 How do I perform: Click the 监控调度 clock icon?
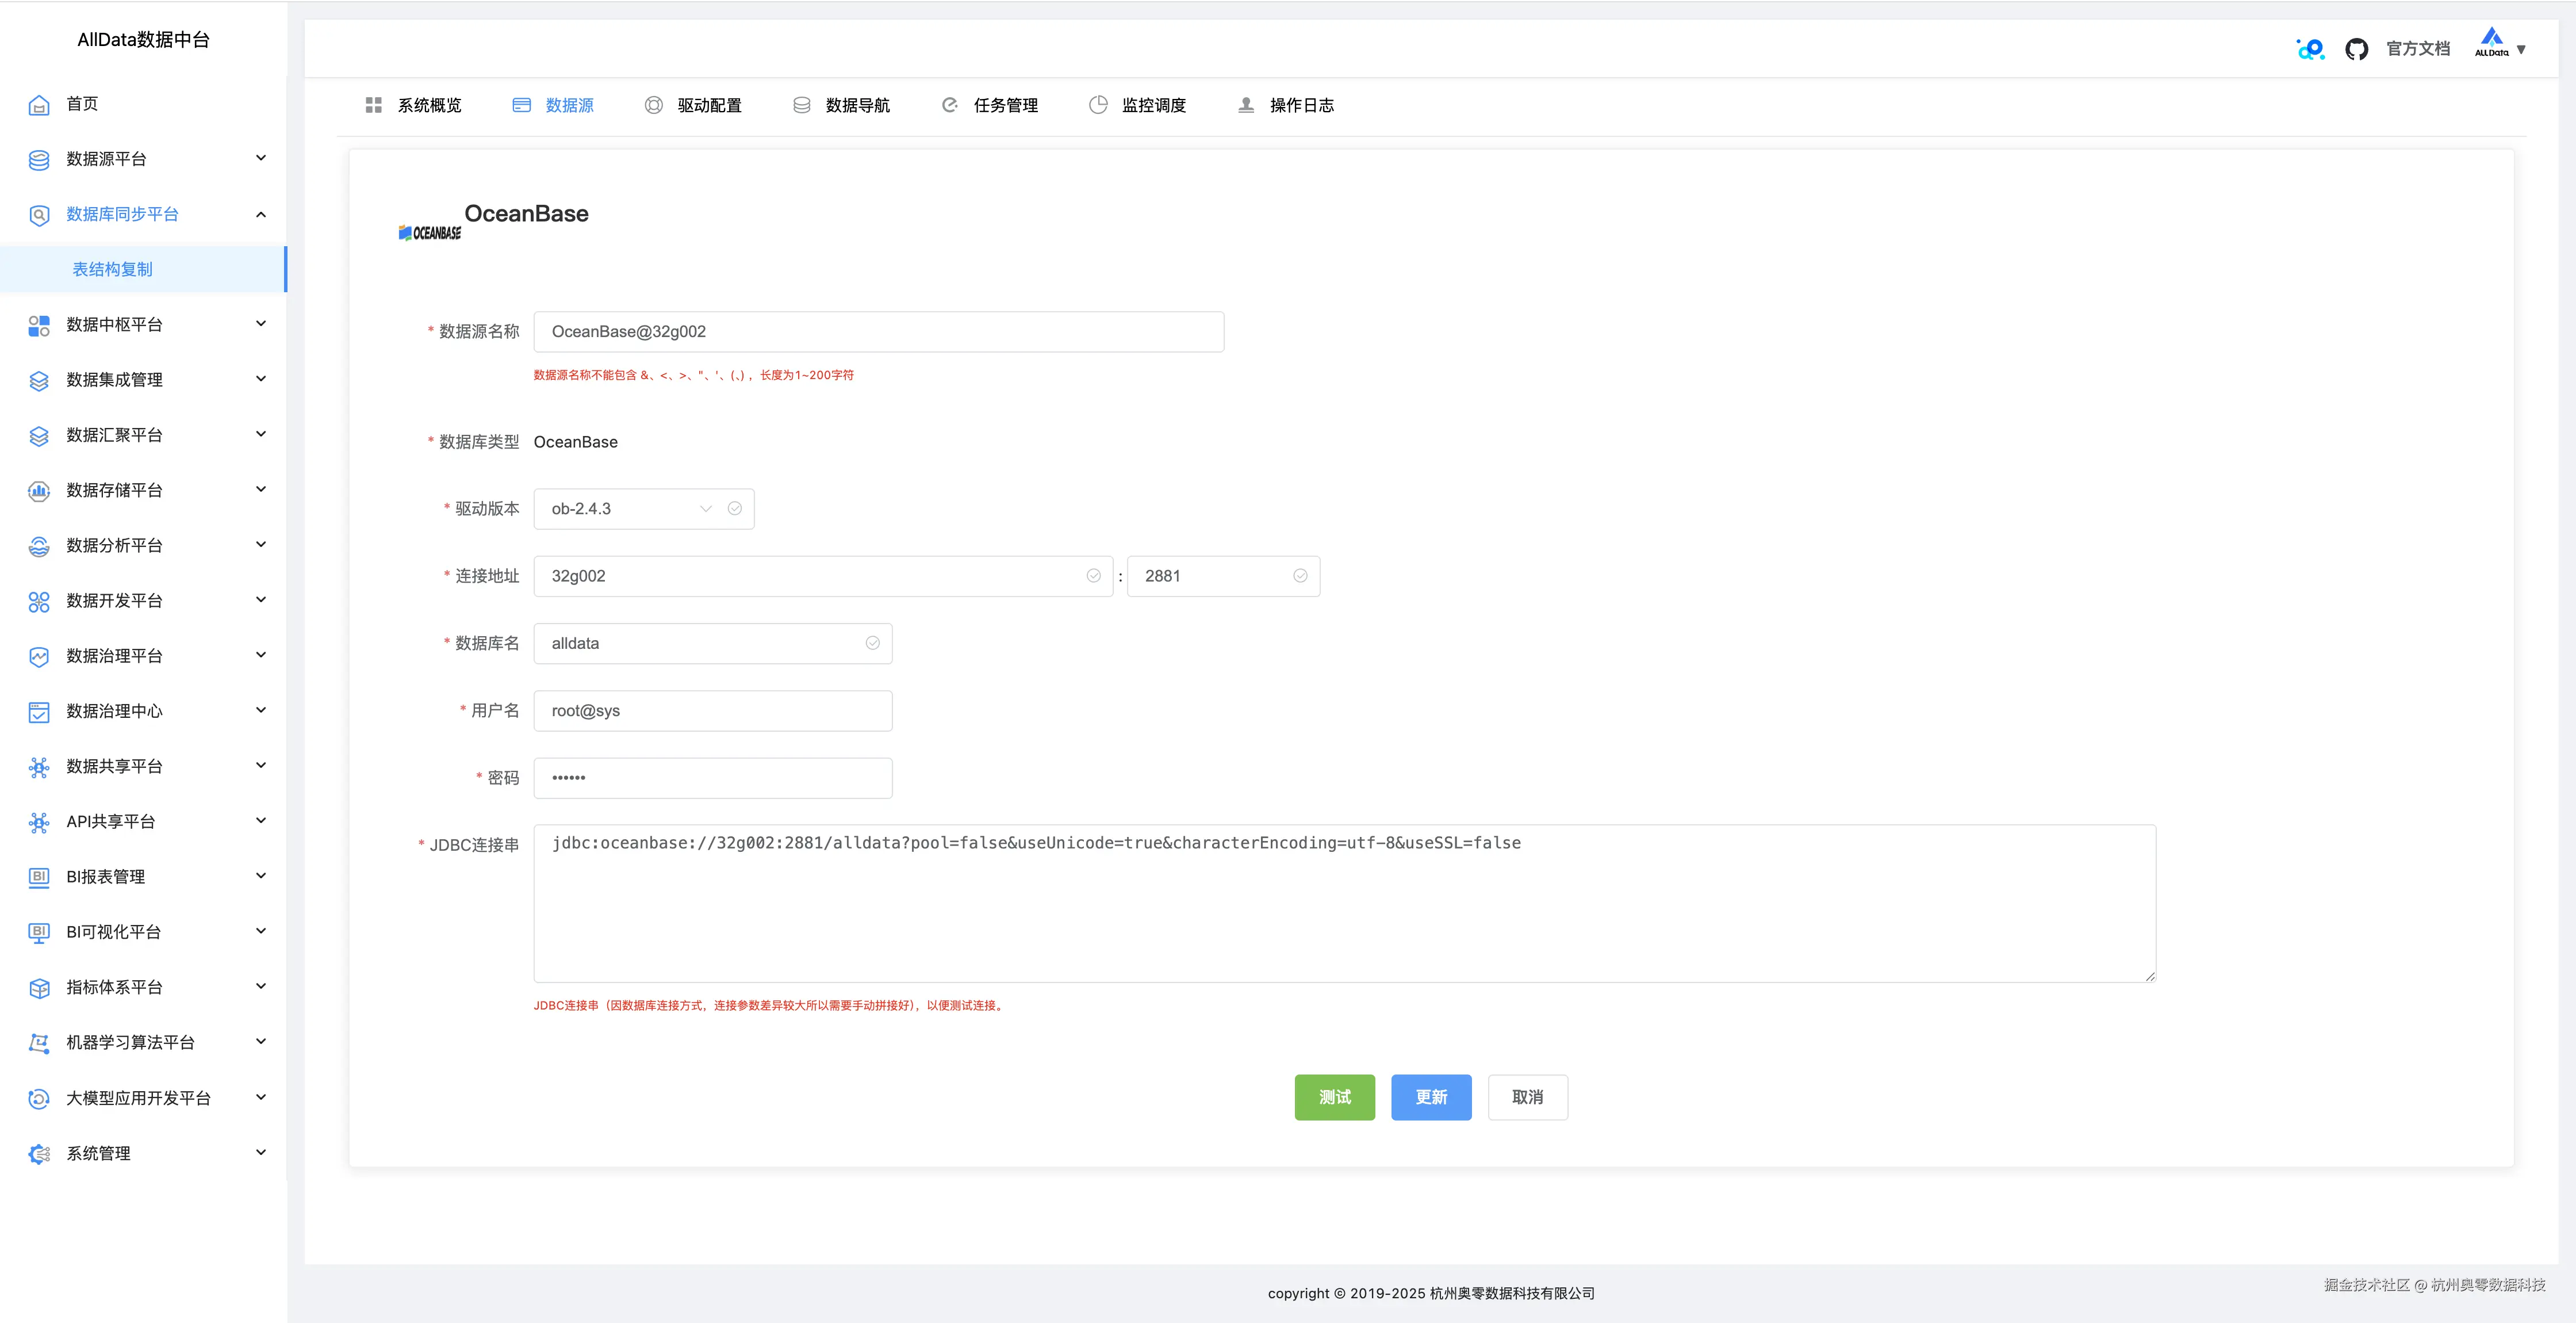click(1098, 105)
